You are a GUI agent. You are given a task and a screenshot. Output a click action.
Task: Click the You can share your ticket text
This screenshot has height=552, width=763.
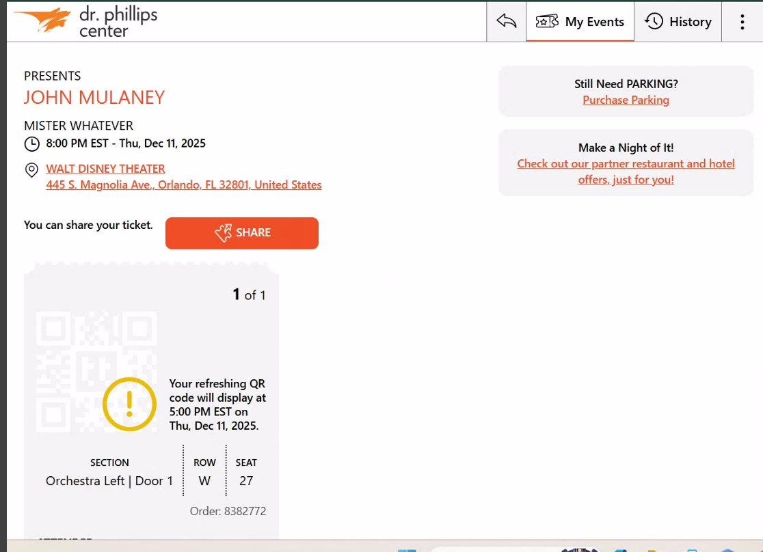click(x=88, y=225)
